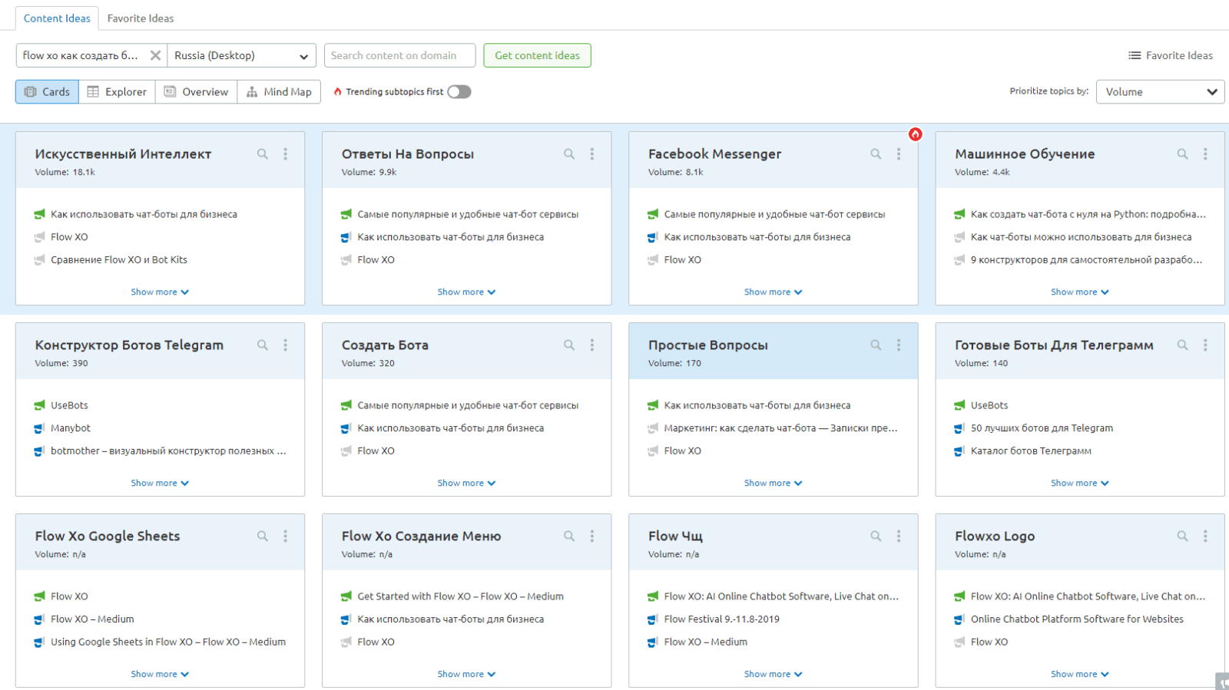Screen dimensions: 1229x690
Task: Open kebab menu on Flow Чщ card
Action: click(899, 536)
